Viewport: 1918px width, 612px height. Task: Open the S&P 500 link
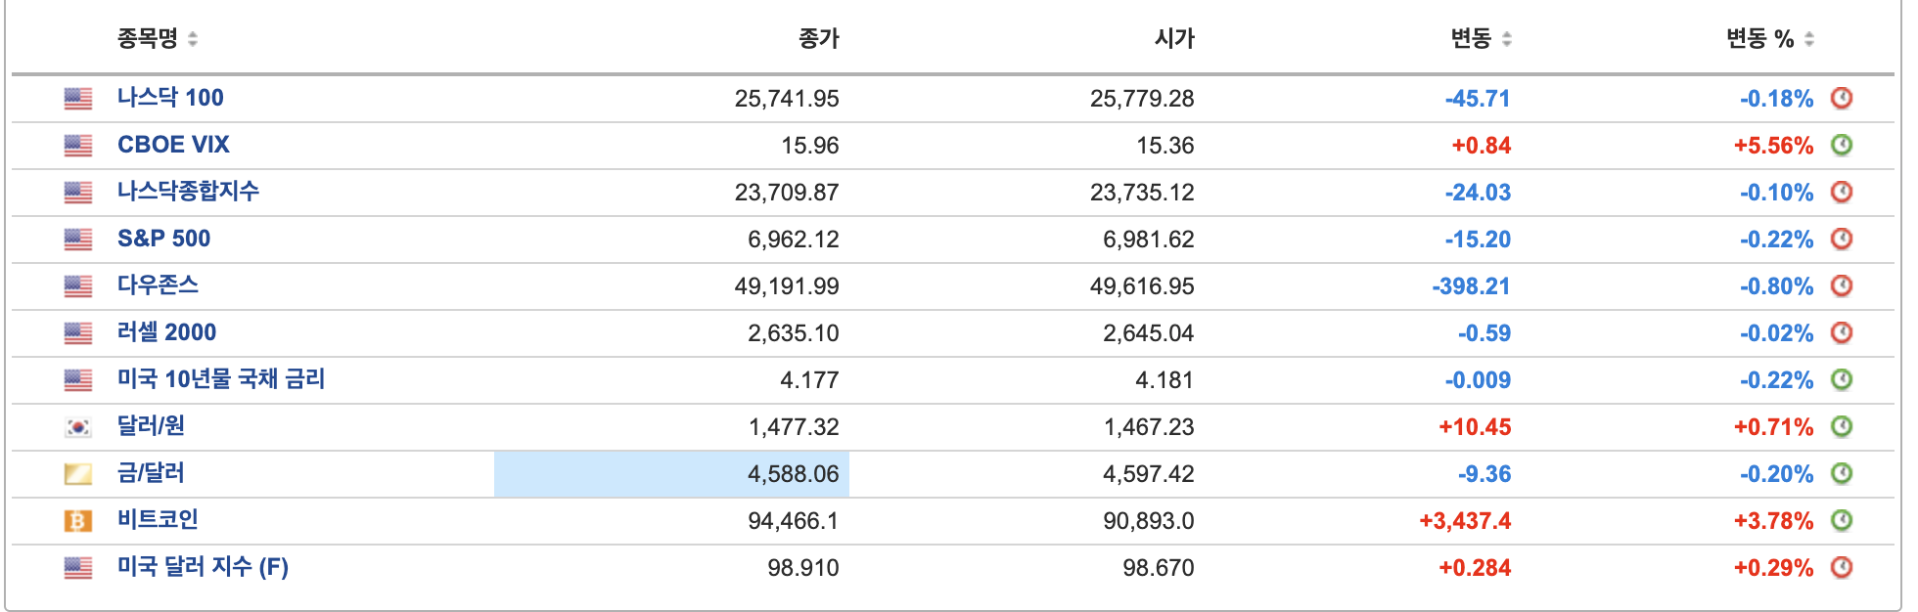162,239
